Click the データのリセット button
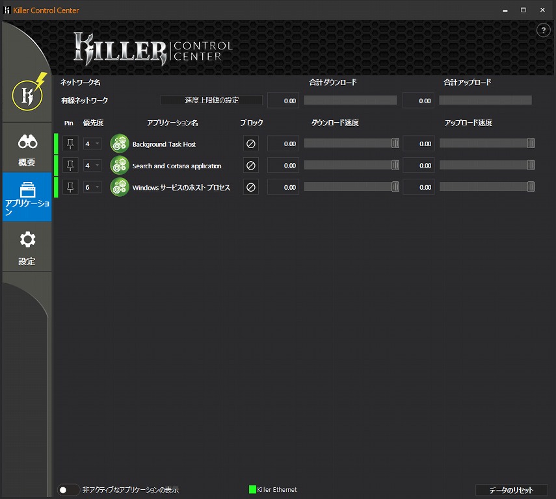The width and height of the screenshot is (556, 499). tap(511, 490)
